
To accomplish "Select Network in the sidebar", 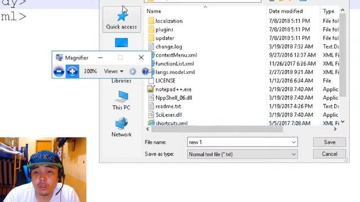I will [x=121, y=127].
